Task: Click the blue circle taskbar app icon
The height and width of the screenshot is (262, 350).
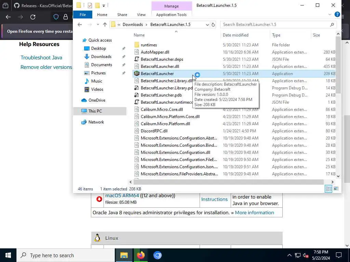Action: pos(157,255)
